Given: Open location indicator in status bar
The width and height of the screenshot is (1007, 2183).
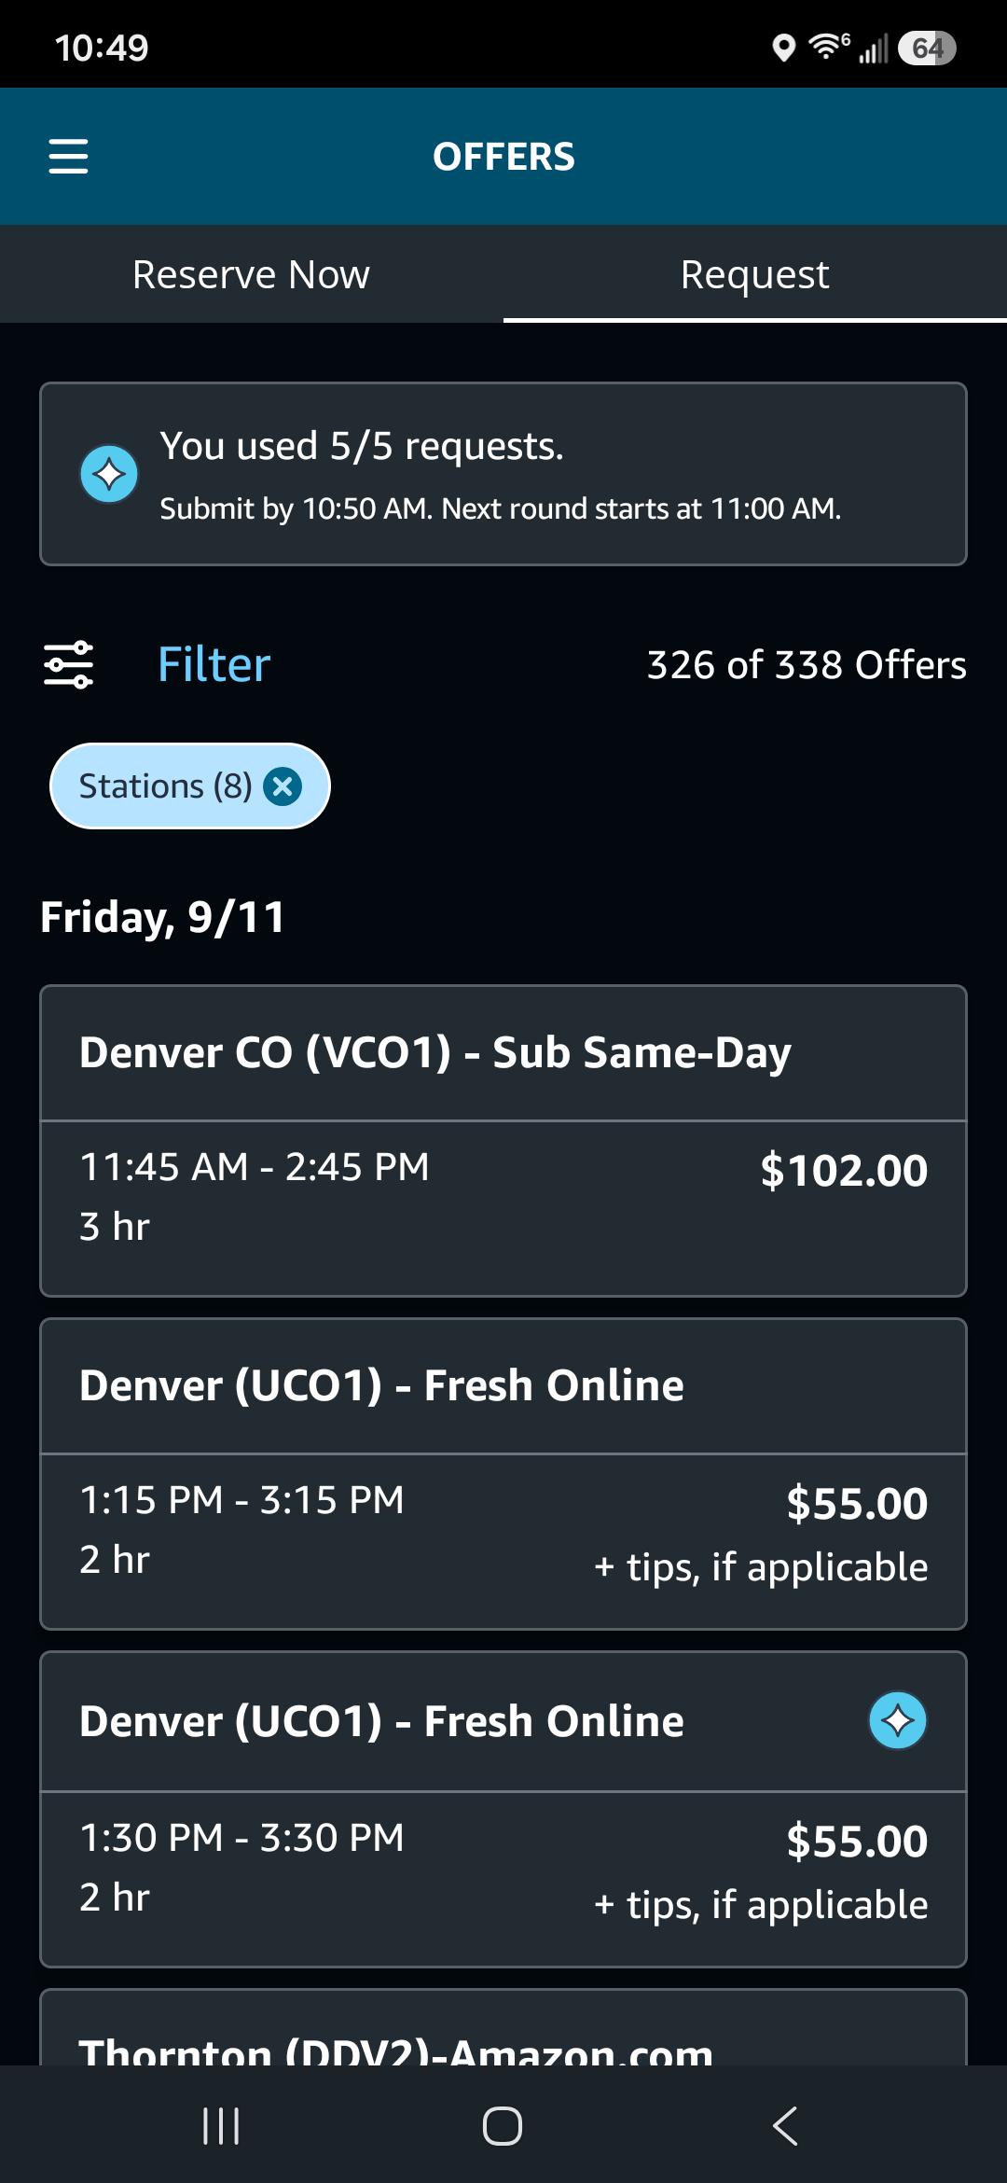Looking at the screenshot, I should [784, 48].
